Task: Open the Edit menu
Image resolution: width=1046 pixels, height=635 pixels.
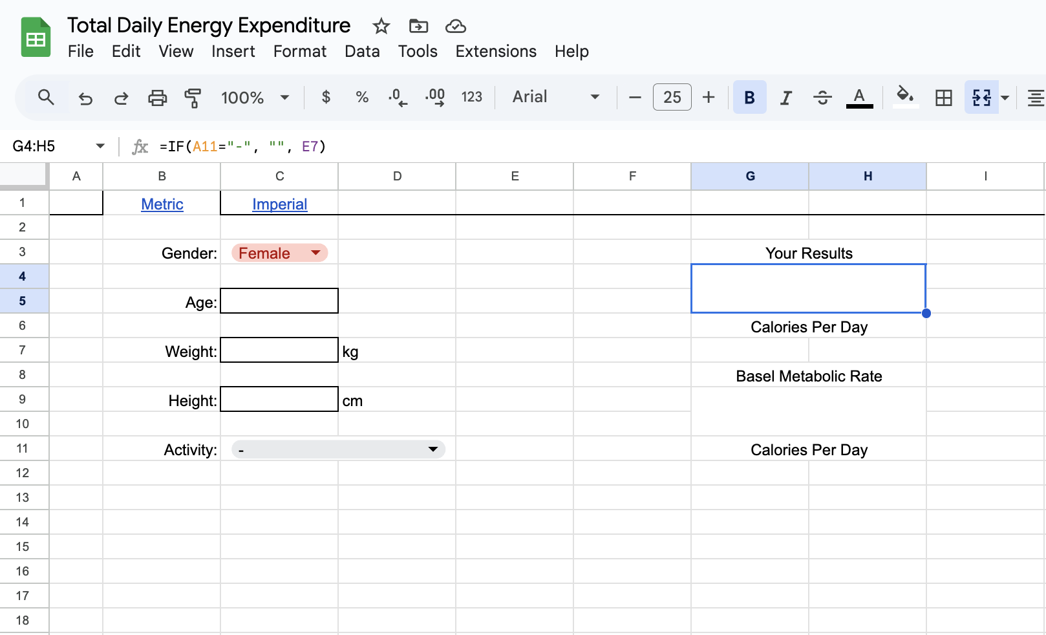Action: [x=126, y=52]
